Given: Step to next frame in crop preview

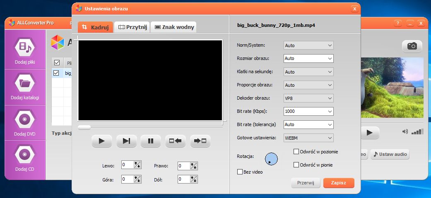Looking at the screenshot, I should tap(126, 141).
